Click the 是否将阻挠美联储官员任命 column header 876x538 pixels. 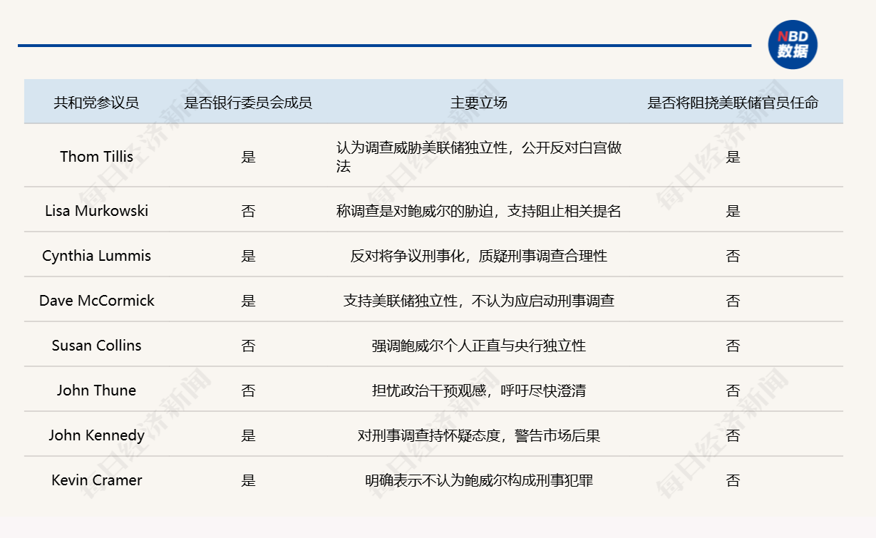(x=733, y=102)
